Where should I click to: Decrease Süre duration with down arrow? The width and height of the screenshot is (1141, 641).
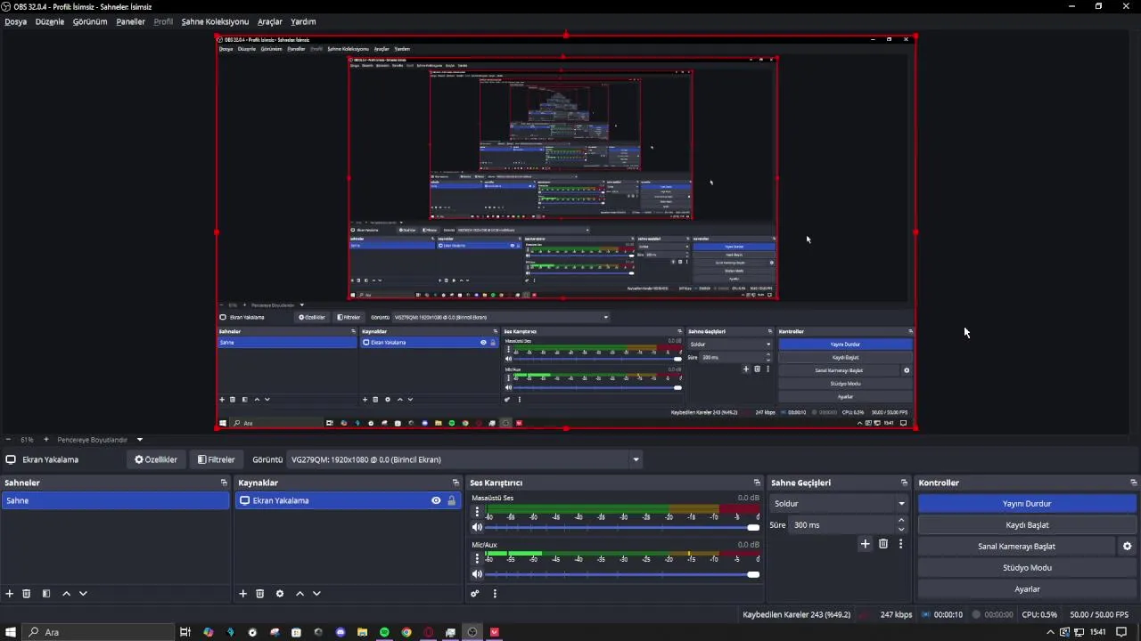[x=901, y=530]
